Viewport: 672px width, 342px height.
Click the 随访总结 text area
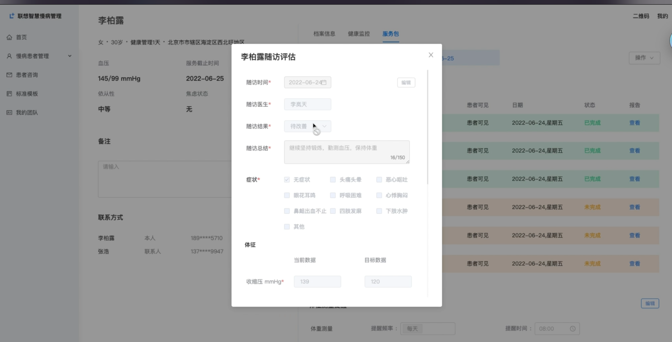pos(347,152)
